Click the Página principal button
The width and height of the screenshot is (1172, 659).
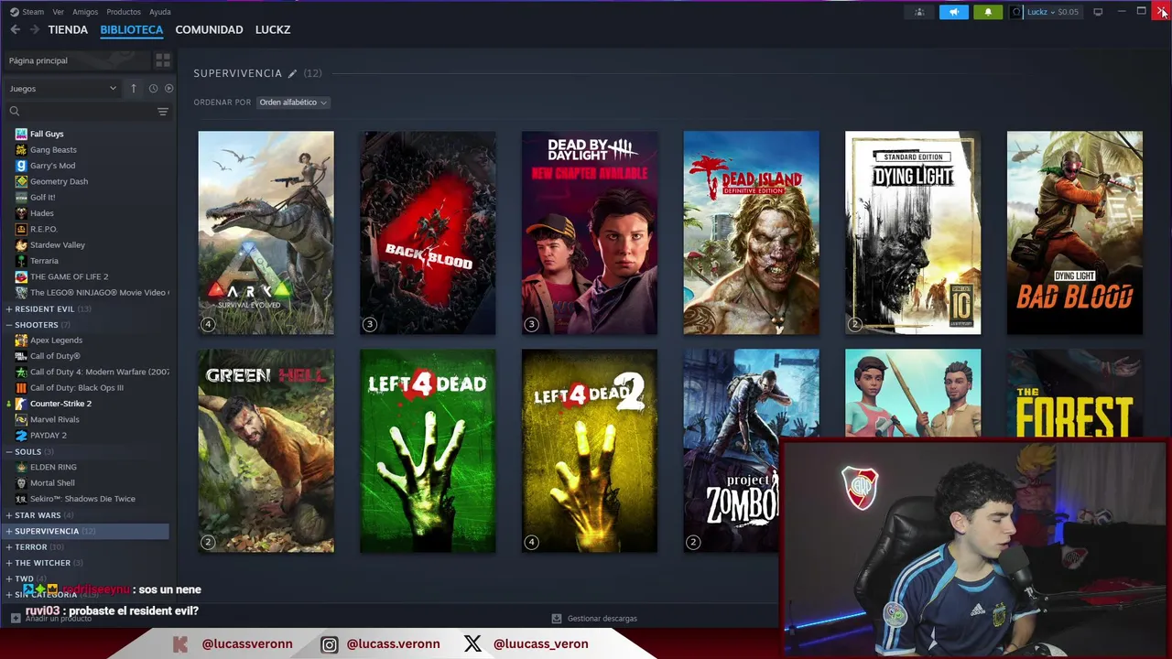[x=77, y=60]
